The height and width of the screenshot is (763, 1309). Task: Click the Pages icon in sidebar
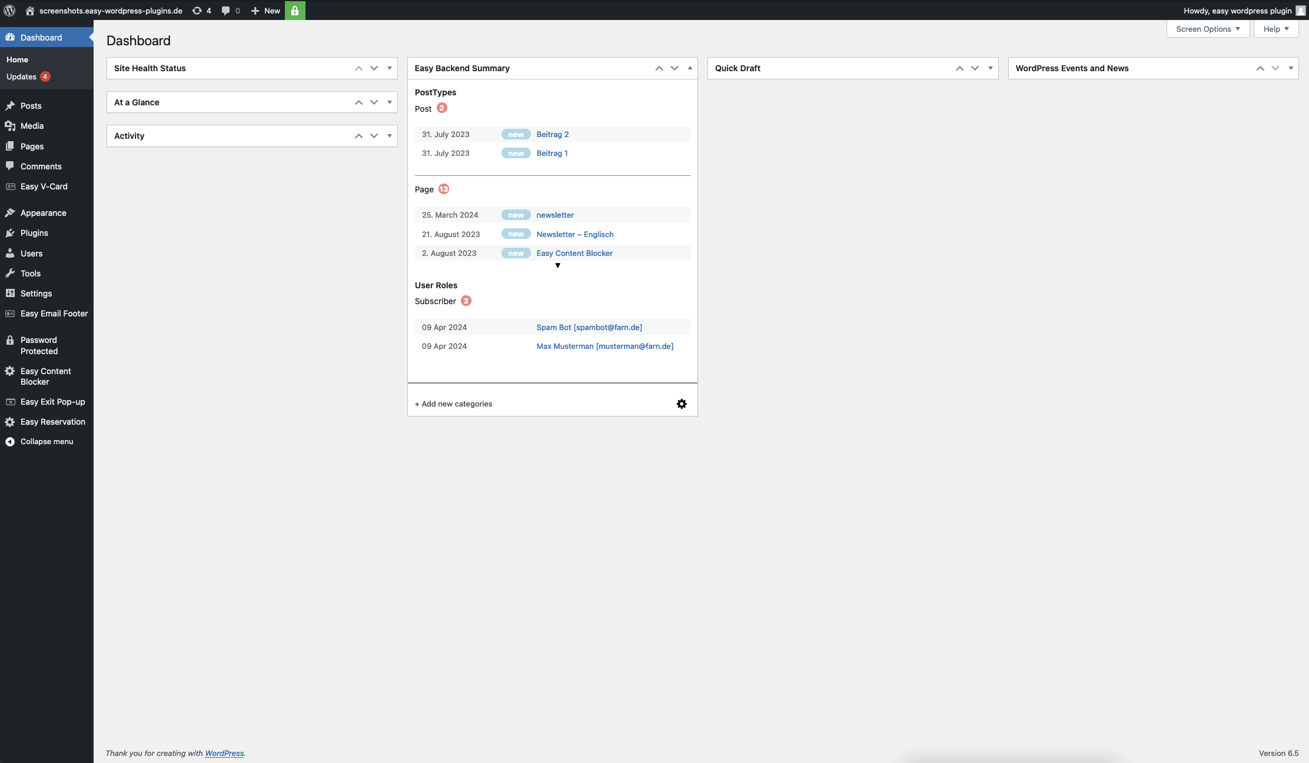coord(10,146)
